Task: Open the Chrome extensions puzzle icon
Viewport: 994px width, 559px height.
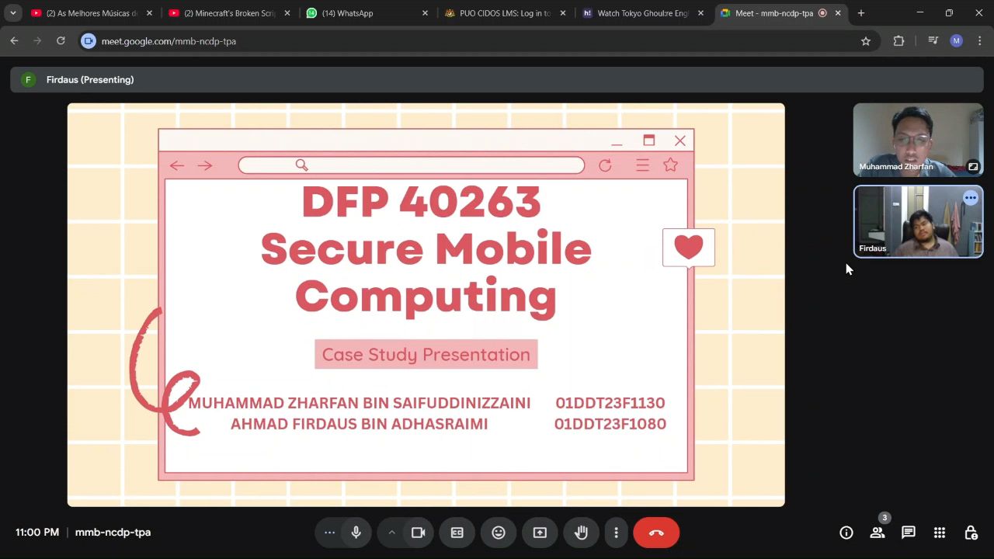Action: 898,41
